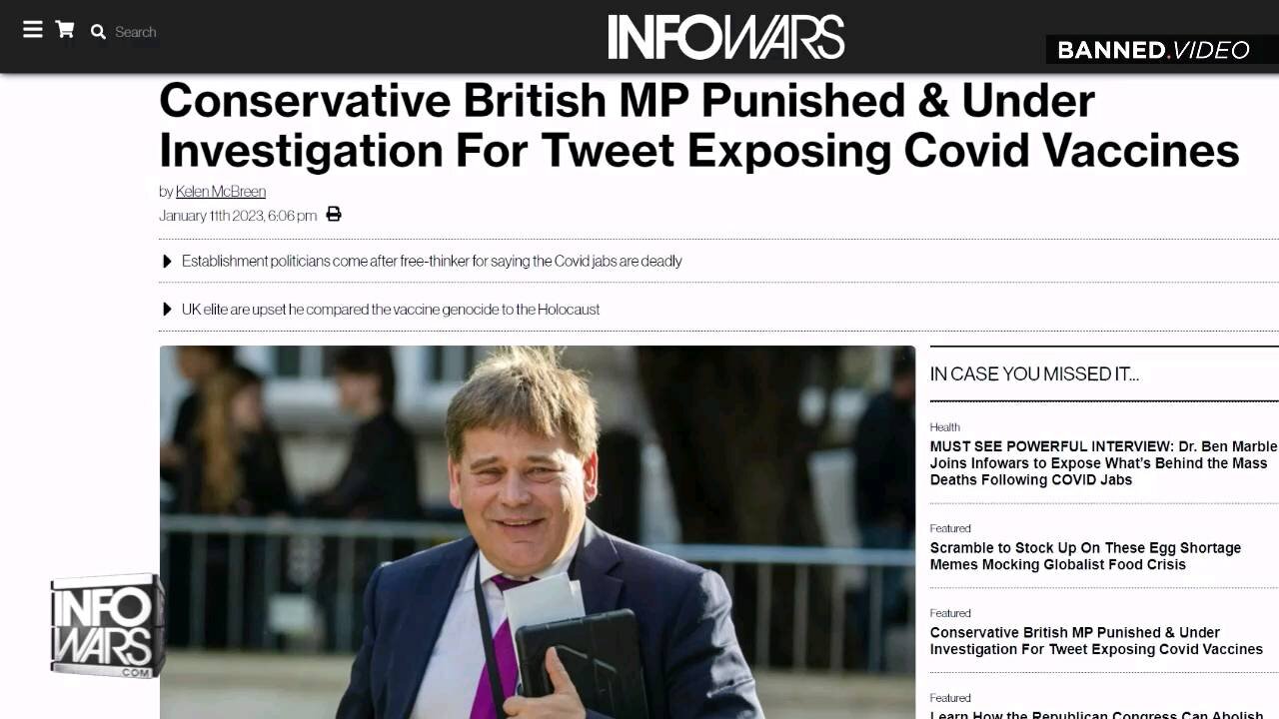The image size is (1279, 719).
Task: Select the Health category label
Action: coord(944,427)
